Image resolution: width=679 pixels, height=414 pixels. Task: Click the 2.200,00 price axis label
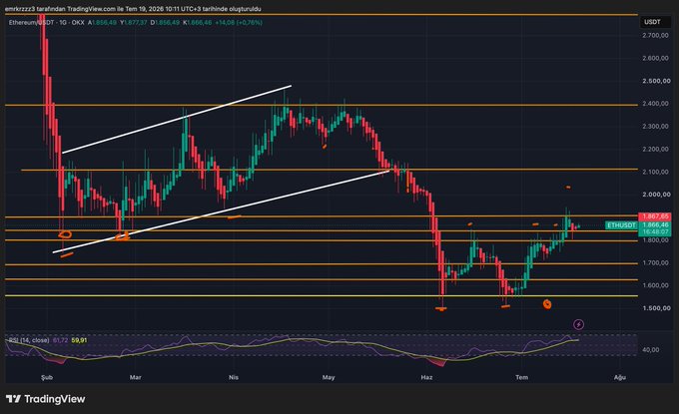coord(656,150)
